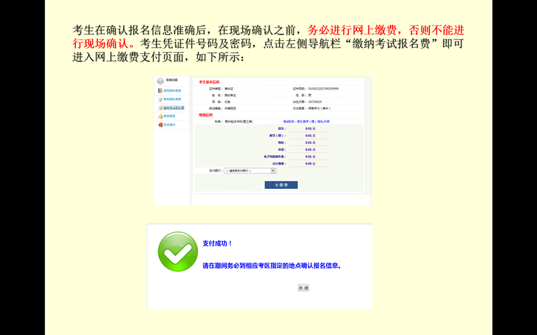Open the 浏览报名信息 sidebar link

[x=173, y=90]
